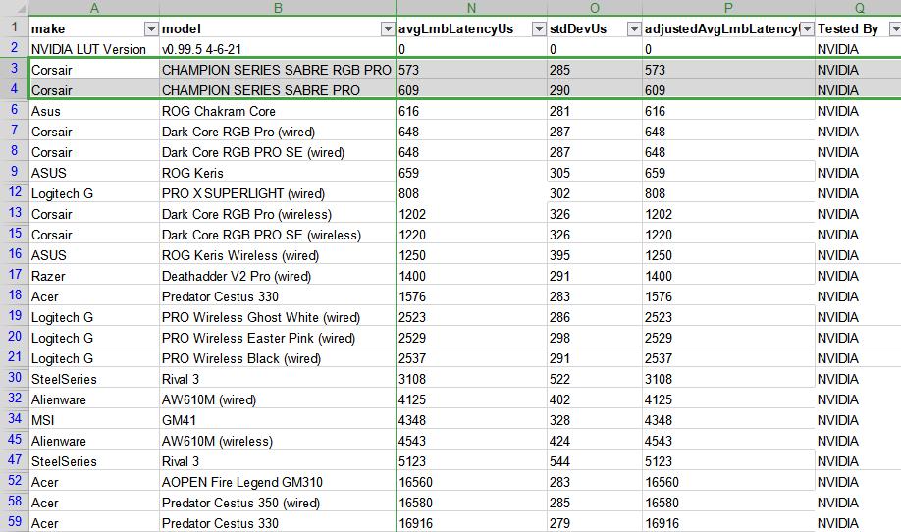Select the 'Razer' make cell
This screenshot has height=532, width=901.
point(94,277)
